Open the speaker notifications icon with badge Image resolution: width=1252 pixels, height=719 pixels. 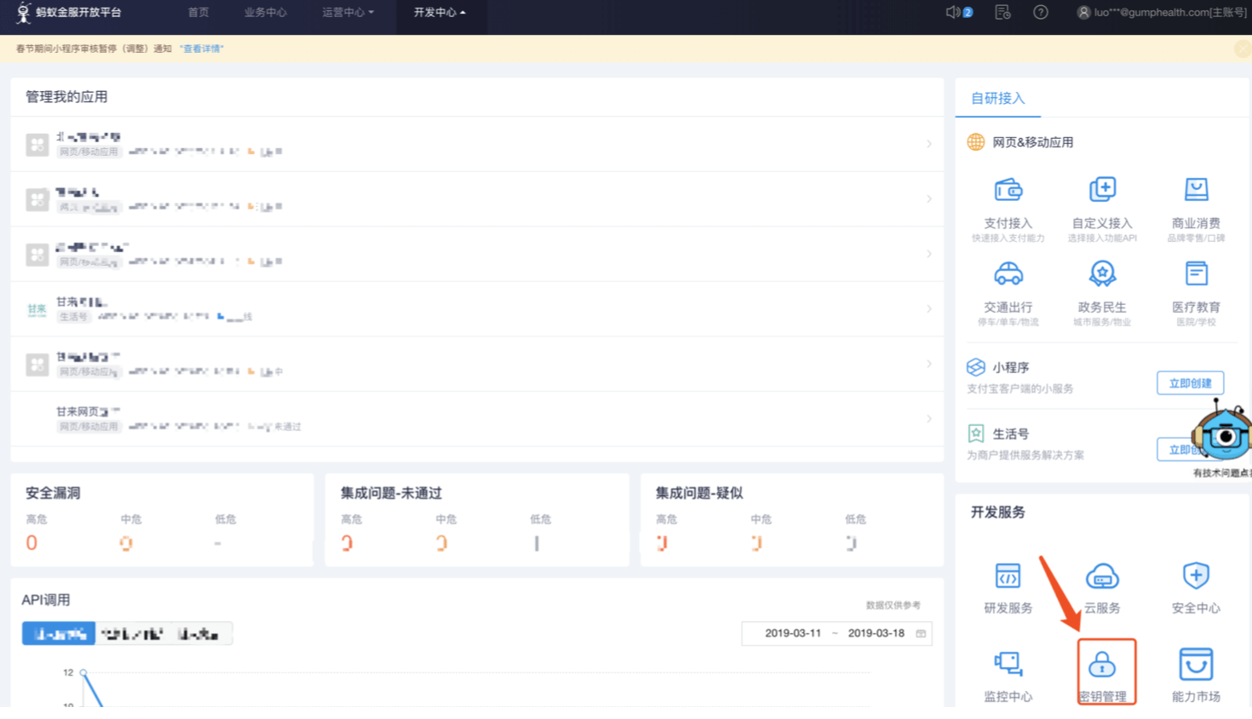point(959,12)
